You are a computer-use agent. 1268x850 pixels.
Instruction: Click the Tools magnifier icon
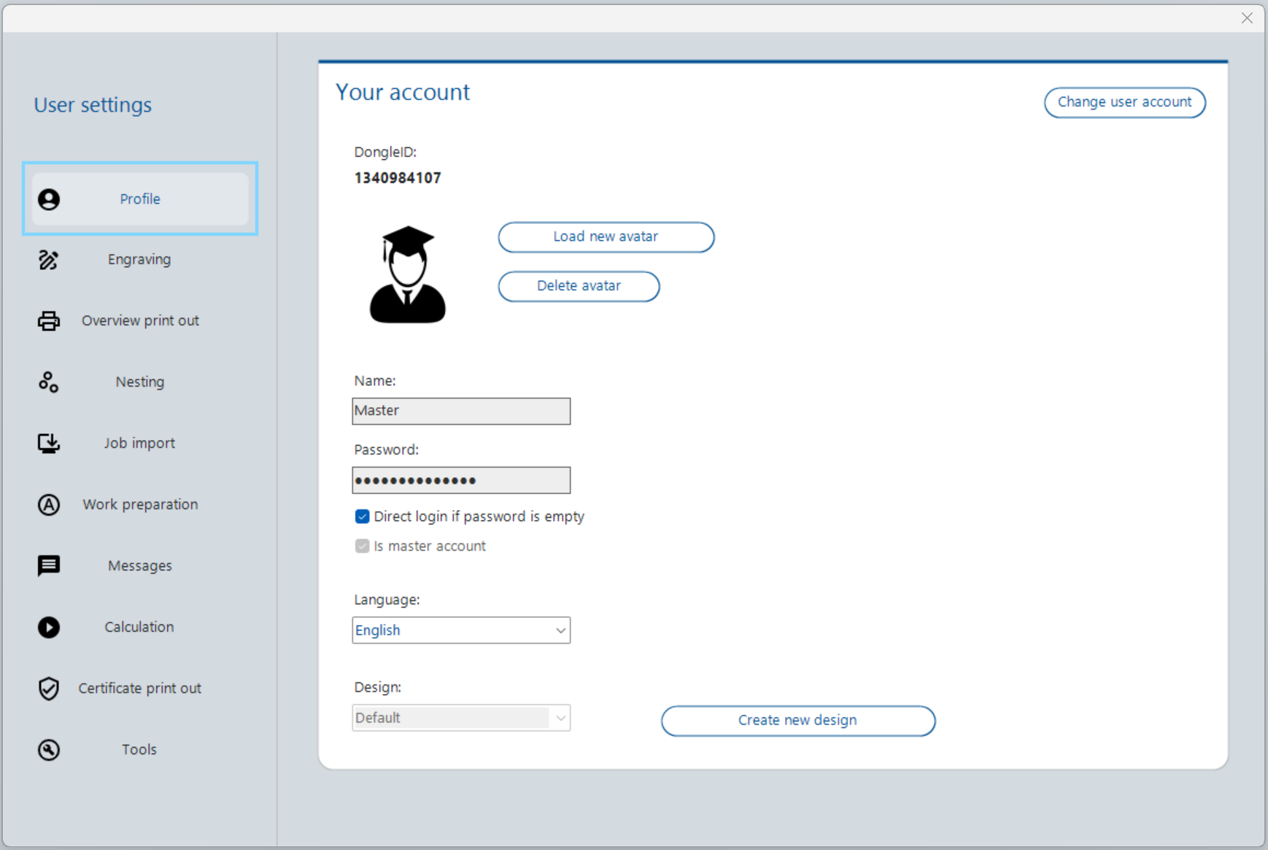48,749
